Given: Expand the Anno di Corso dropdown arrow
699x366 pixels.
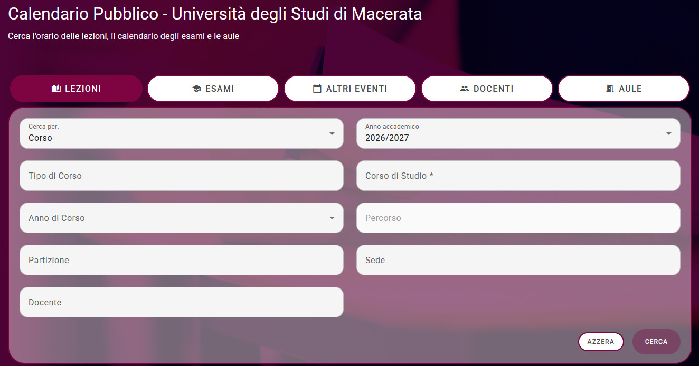Looking at the screenshot, I should coord(332,218).
